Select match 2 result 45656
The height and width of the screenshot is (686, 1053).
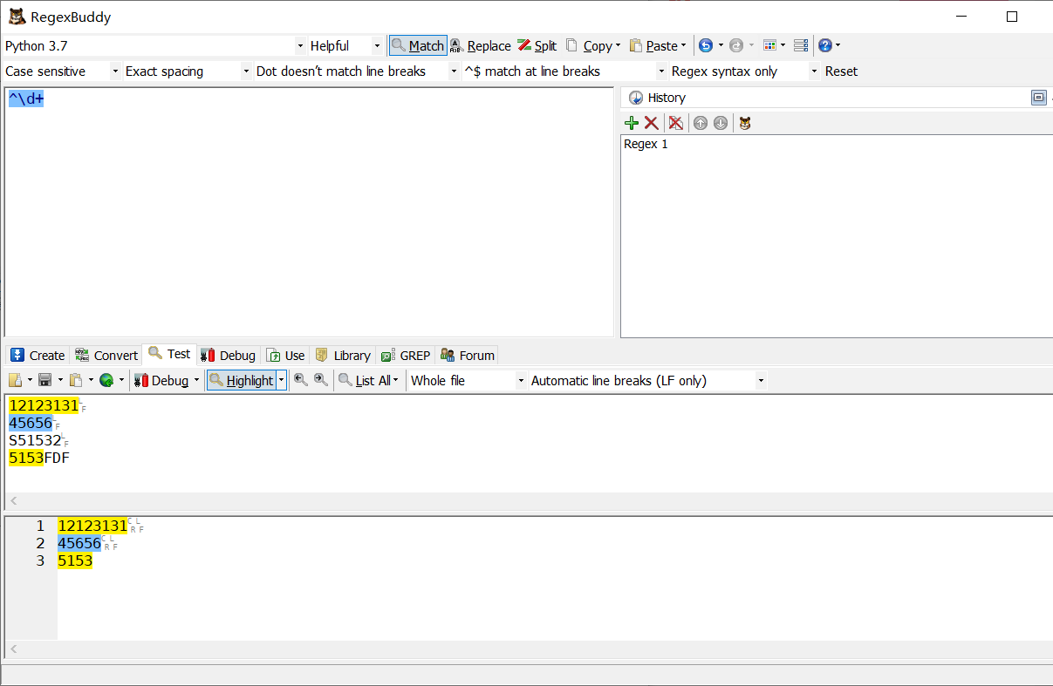pos(79,544)
